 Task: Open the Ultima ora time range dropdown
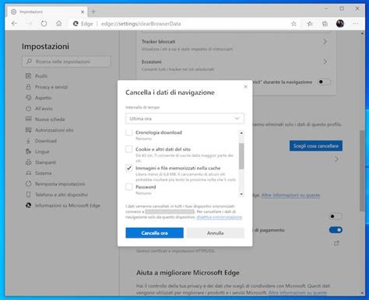(x=184, y=118)
